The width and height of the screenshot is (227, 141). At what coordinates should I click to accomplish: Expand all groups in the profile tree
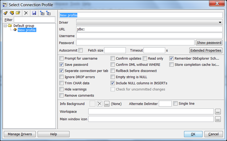[x=42, y=13]
